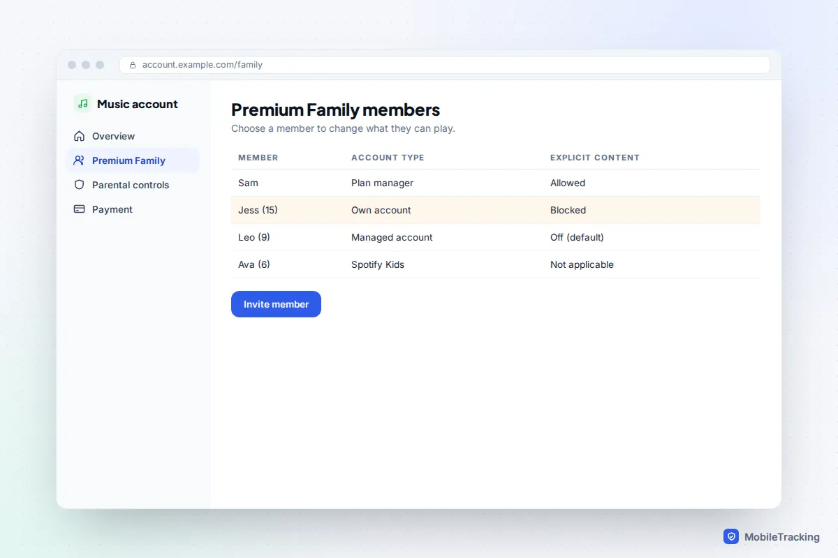Click the Plan manager cell
Screen dimensions: 838x558
pyautogui.click(x=382, y=183)
